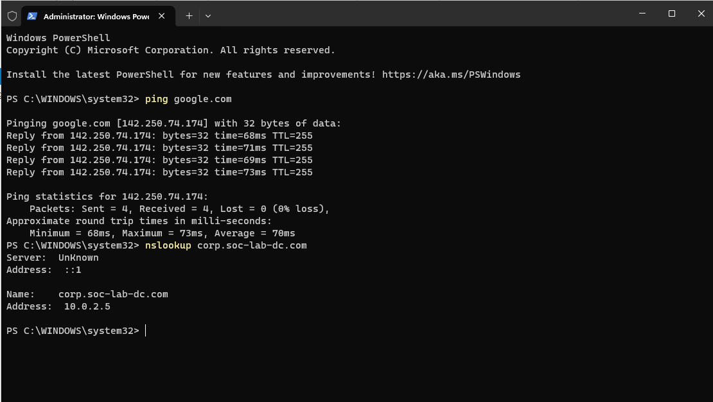Click the maximize window icon

tap(672, 13)
